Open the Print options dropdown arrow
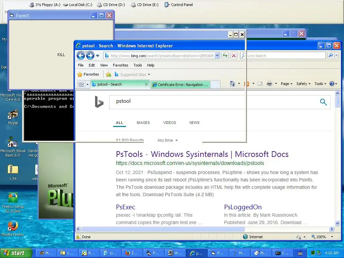Viewport: 344px width, 258px height. pyautogui.click(x=276, y=84)
